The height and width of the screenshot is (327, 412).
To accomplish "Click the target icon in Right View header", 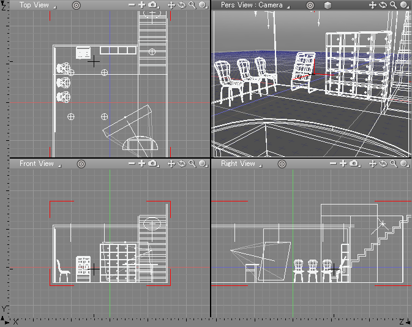I will pos(282,164).
